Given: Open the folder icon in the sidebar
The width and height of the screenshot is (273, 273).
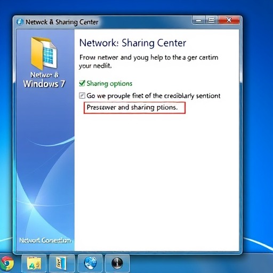Looking at the screenshot, I should coord(44,53).
